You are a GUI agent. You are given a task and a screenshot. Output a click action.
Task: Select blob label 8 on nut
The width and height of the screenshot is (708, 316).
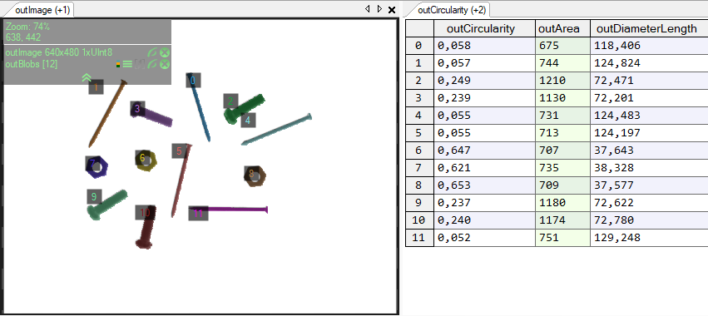[x=251, y=173]
